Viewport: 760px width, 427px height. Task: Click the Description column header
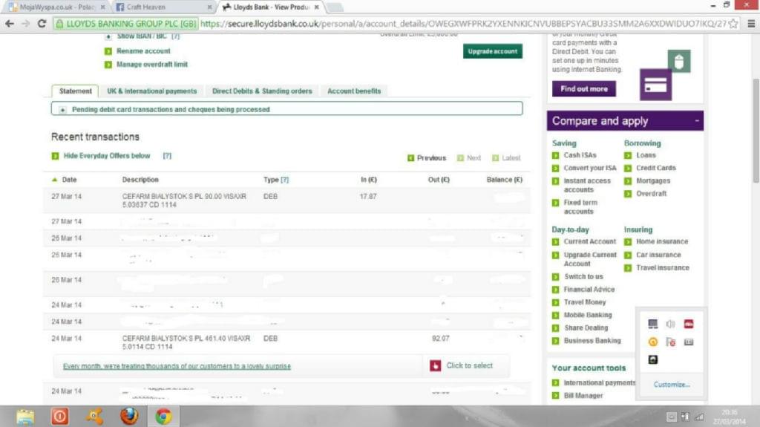pyautogui.click(x=140, y=180)
